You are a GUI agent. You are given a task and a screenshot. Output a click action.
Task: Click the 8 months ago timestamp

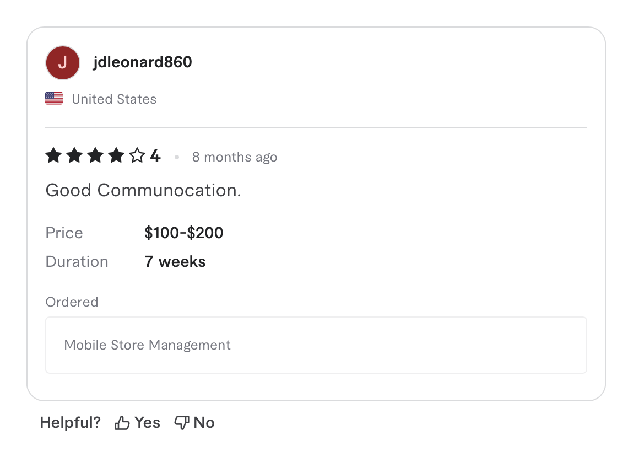click(x=234, y=157)
